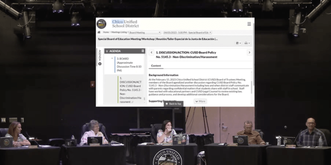Expand the More button
The width and height of the screenshot is (331, 165).
pos(200,101)
